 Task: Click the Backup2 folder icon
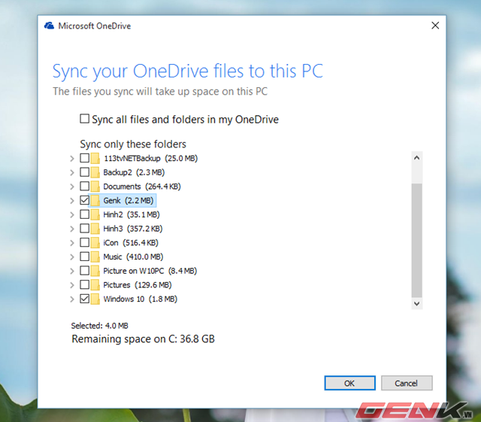tap(95, 172)
